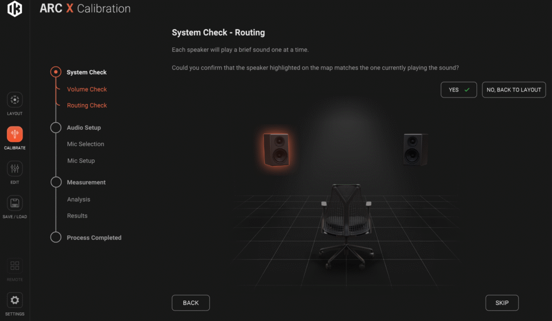
Task: Click NO, BACK TO LAYOUT button
Action: [x=514, y=90]
